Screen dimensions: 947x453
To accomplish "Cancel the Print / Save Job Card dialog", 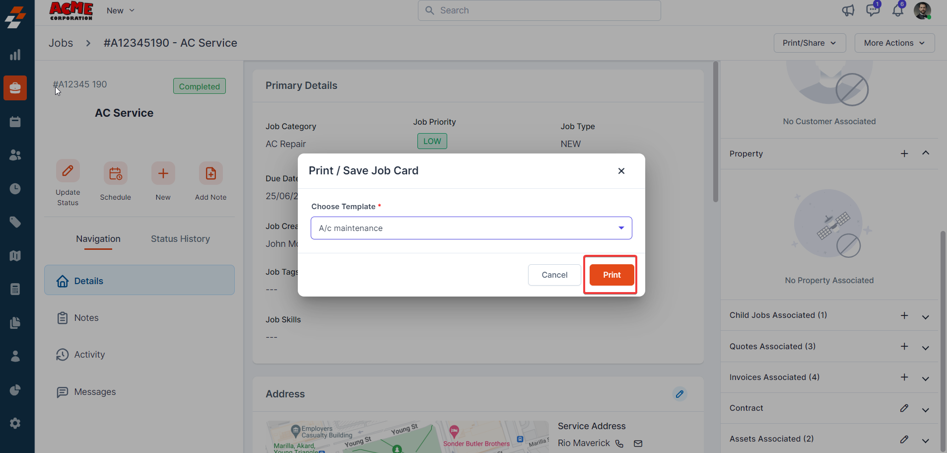I will coord(554,275).
